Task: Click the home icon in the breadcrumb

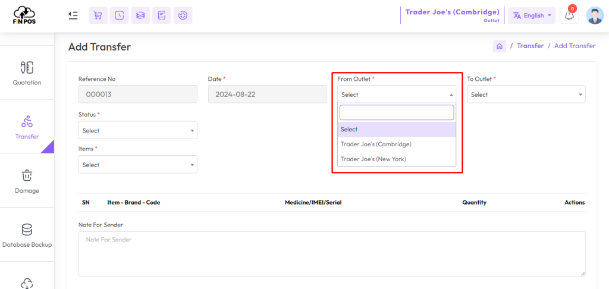Action: (x=500, y=46)
